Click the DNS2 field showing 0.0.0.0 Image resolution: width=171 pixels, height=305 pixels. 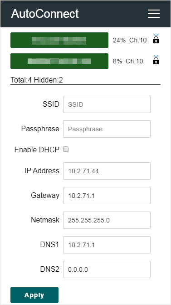point(107,269)
